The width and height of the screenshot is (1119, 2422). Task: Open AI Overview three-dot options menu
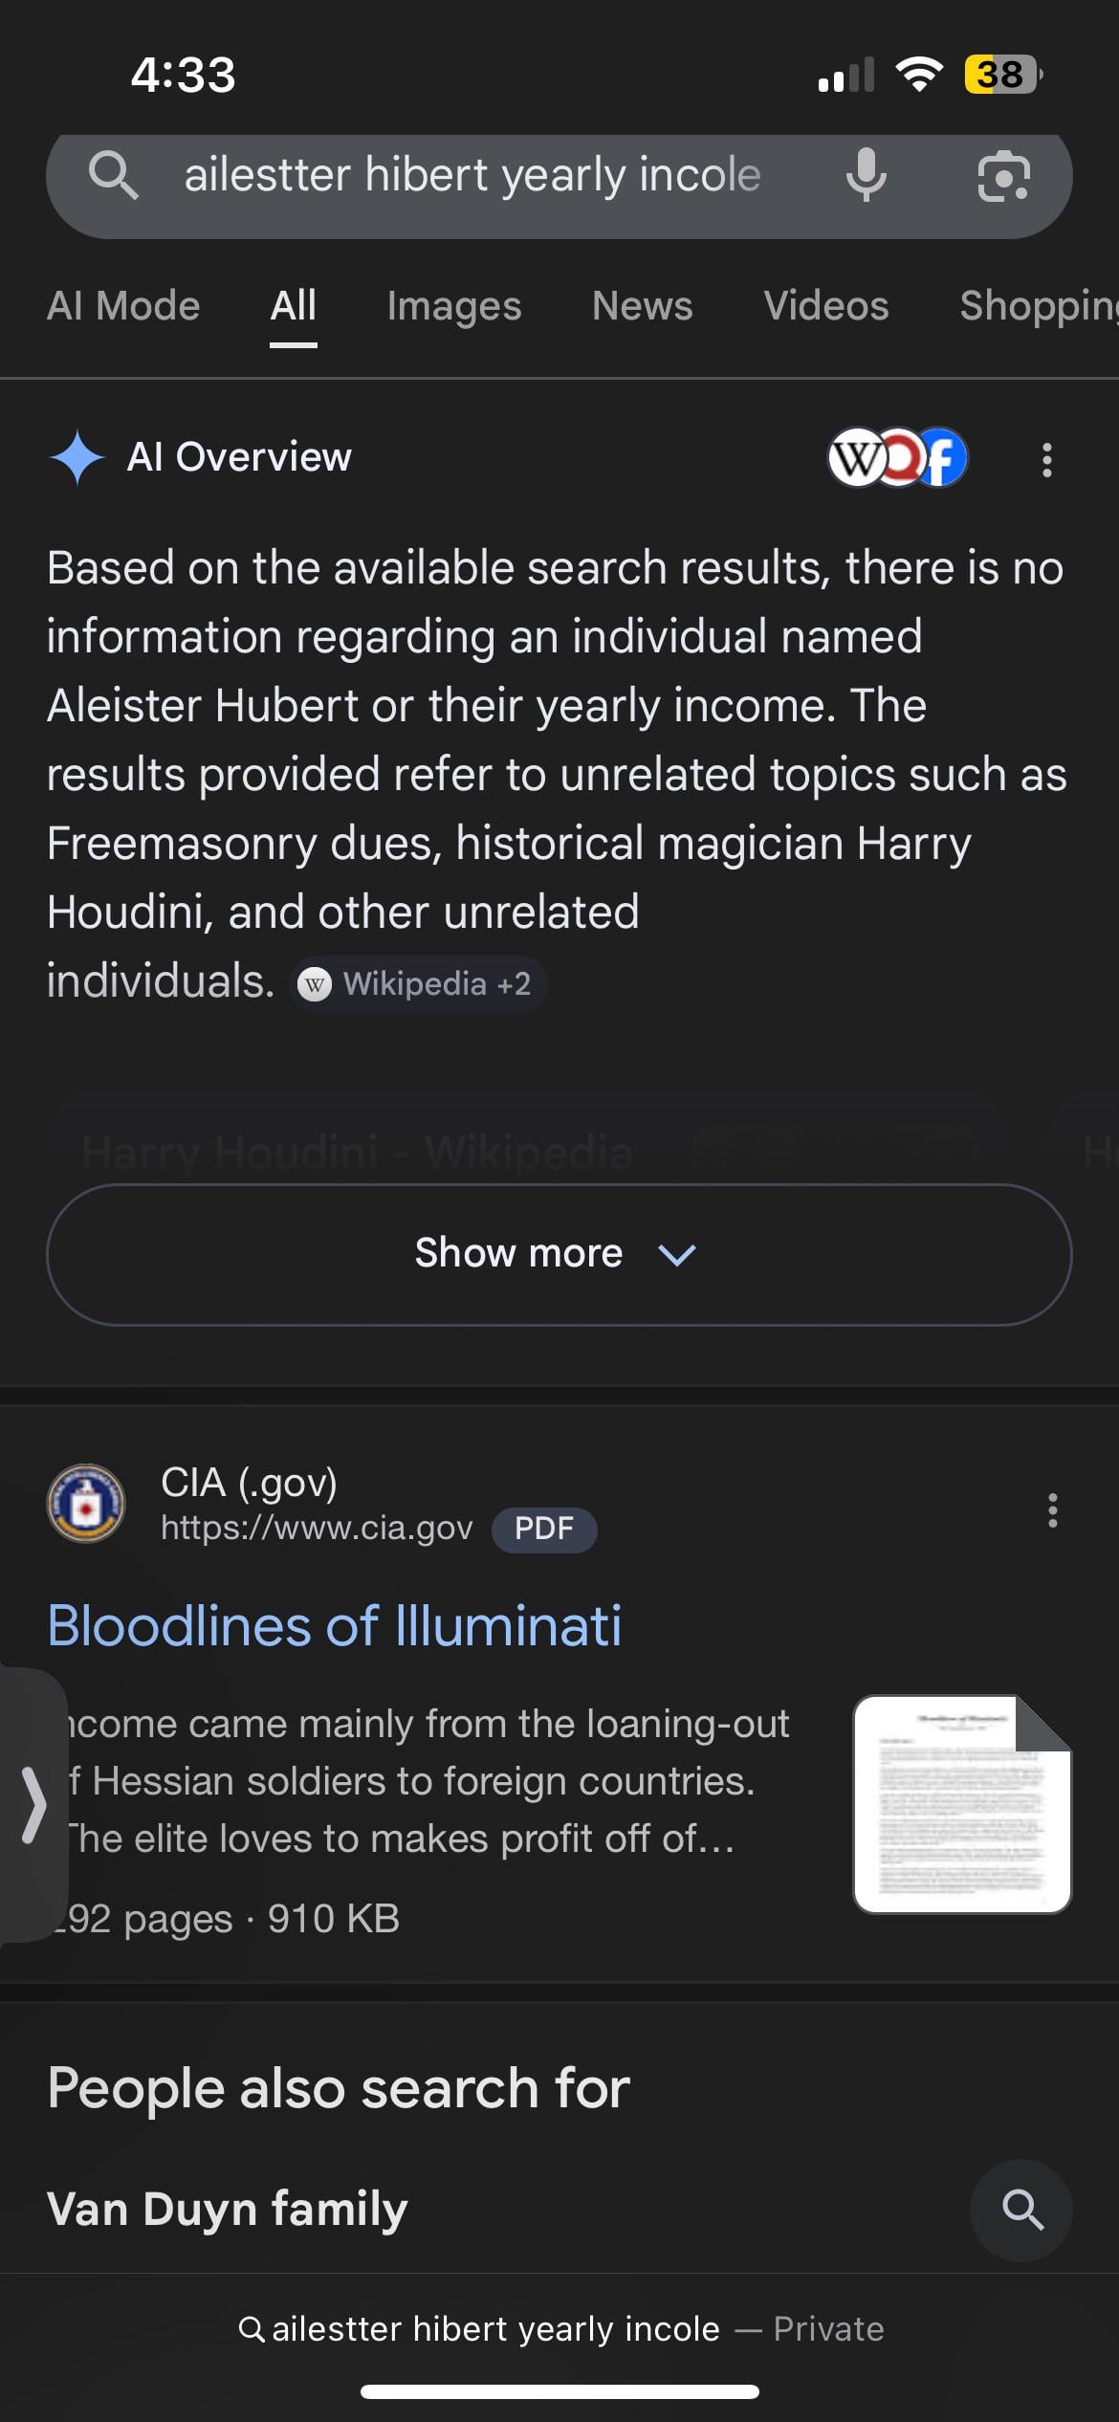[x=1047, y=459]
